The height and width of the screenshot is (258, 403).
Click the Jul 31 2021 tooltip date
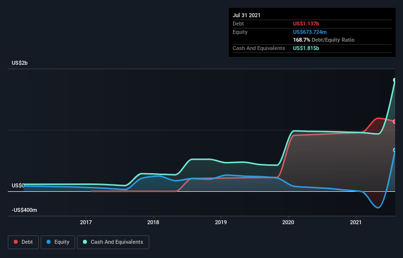246,15
